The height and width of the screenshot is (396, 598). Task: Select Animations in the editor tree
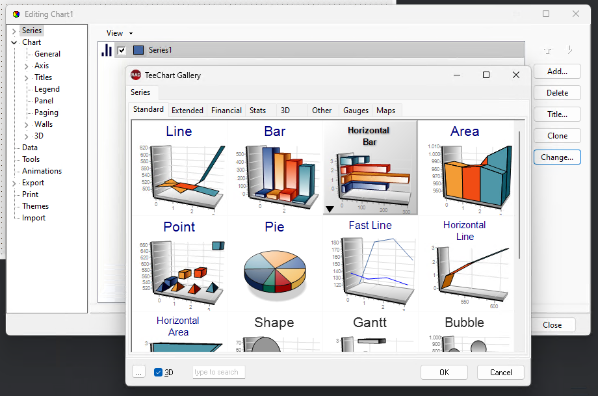coord(42,171)
